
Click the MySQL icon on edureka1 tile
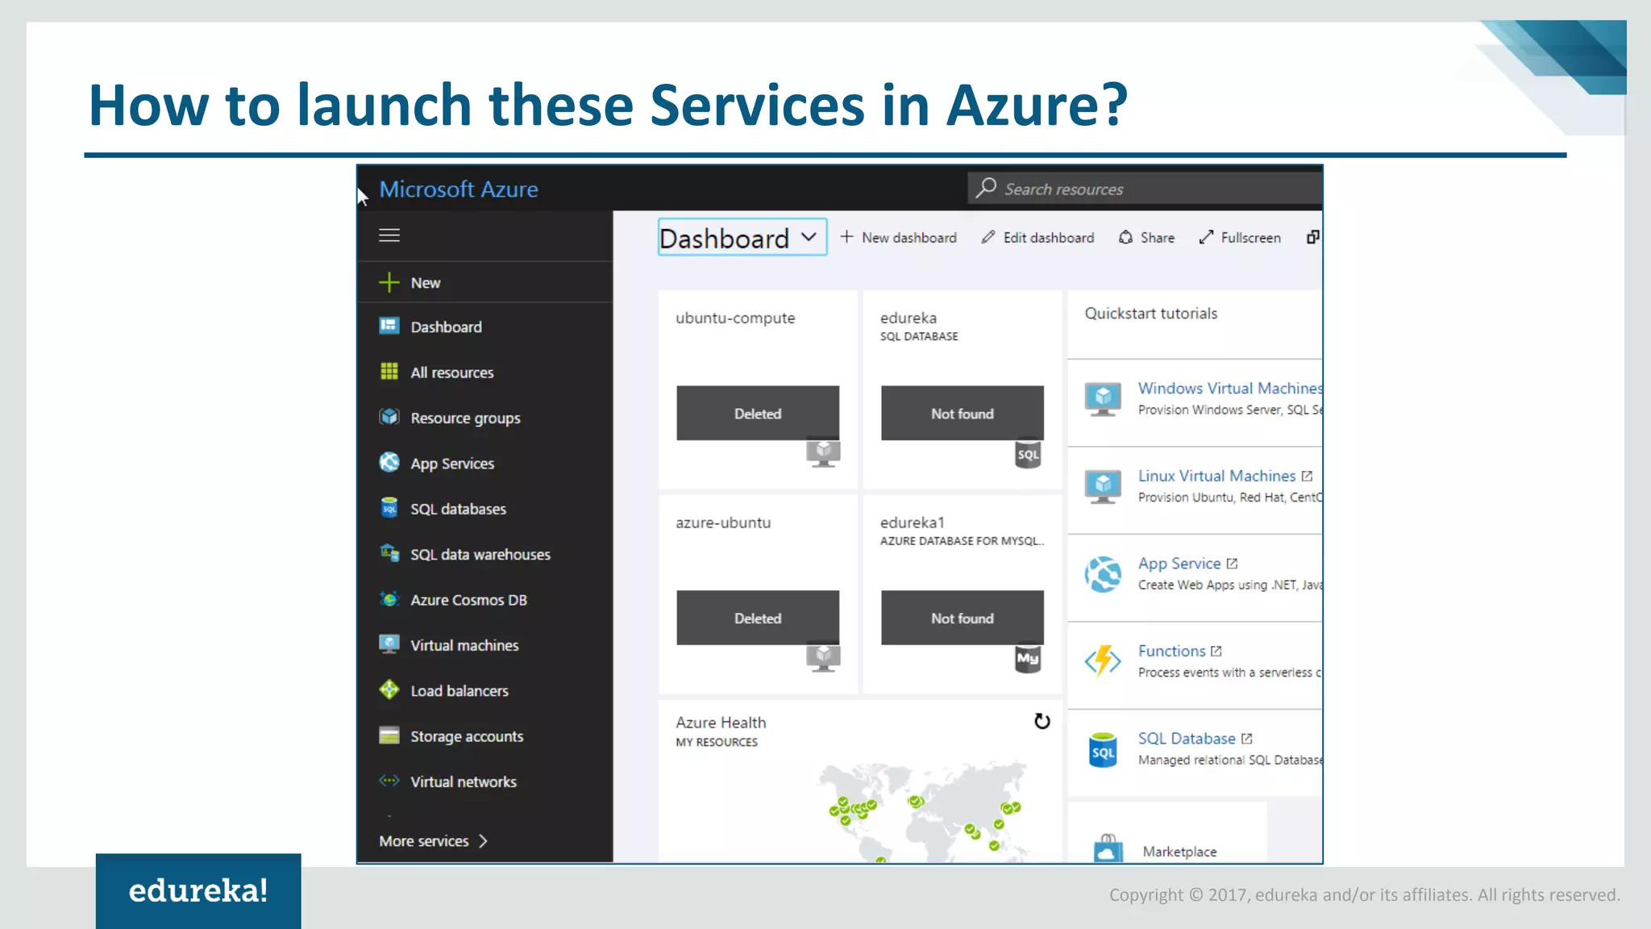[x=1028, y=658]
